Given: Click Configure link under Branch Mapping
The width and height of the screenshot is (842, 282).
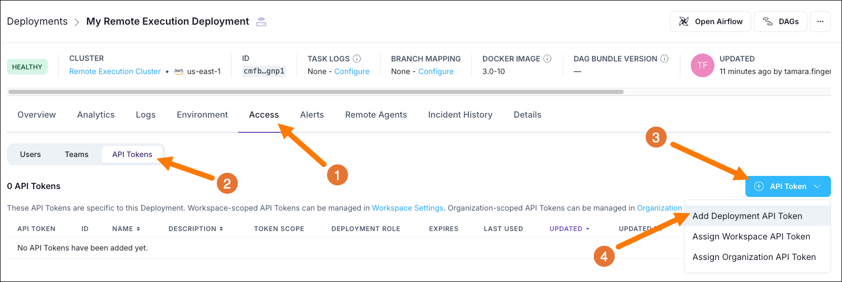Looking at the screenshot, I should (436, 71).
